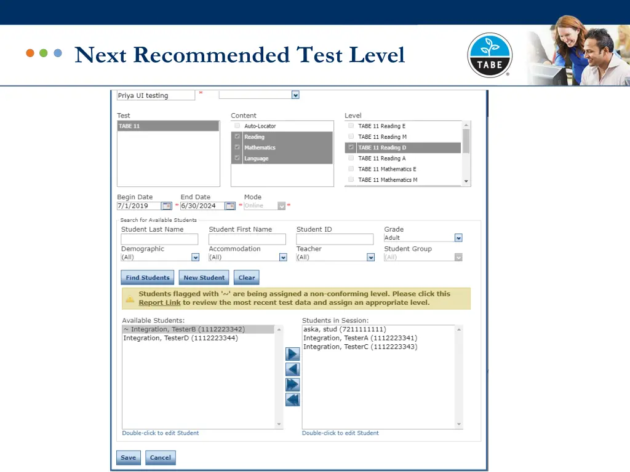Select flagged Integration, TesterB student
The height and width of the screenshot is (472, 630).
click(x=199, y=329)
